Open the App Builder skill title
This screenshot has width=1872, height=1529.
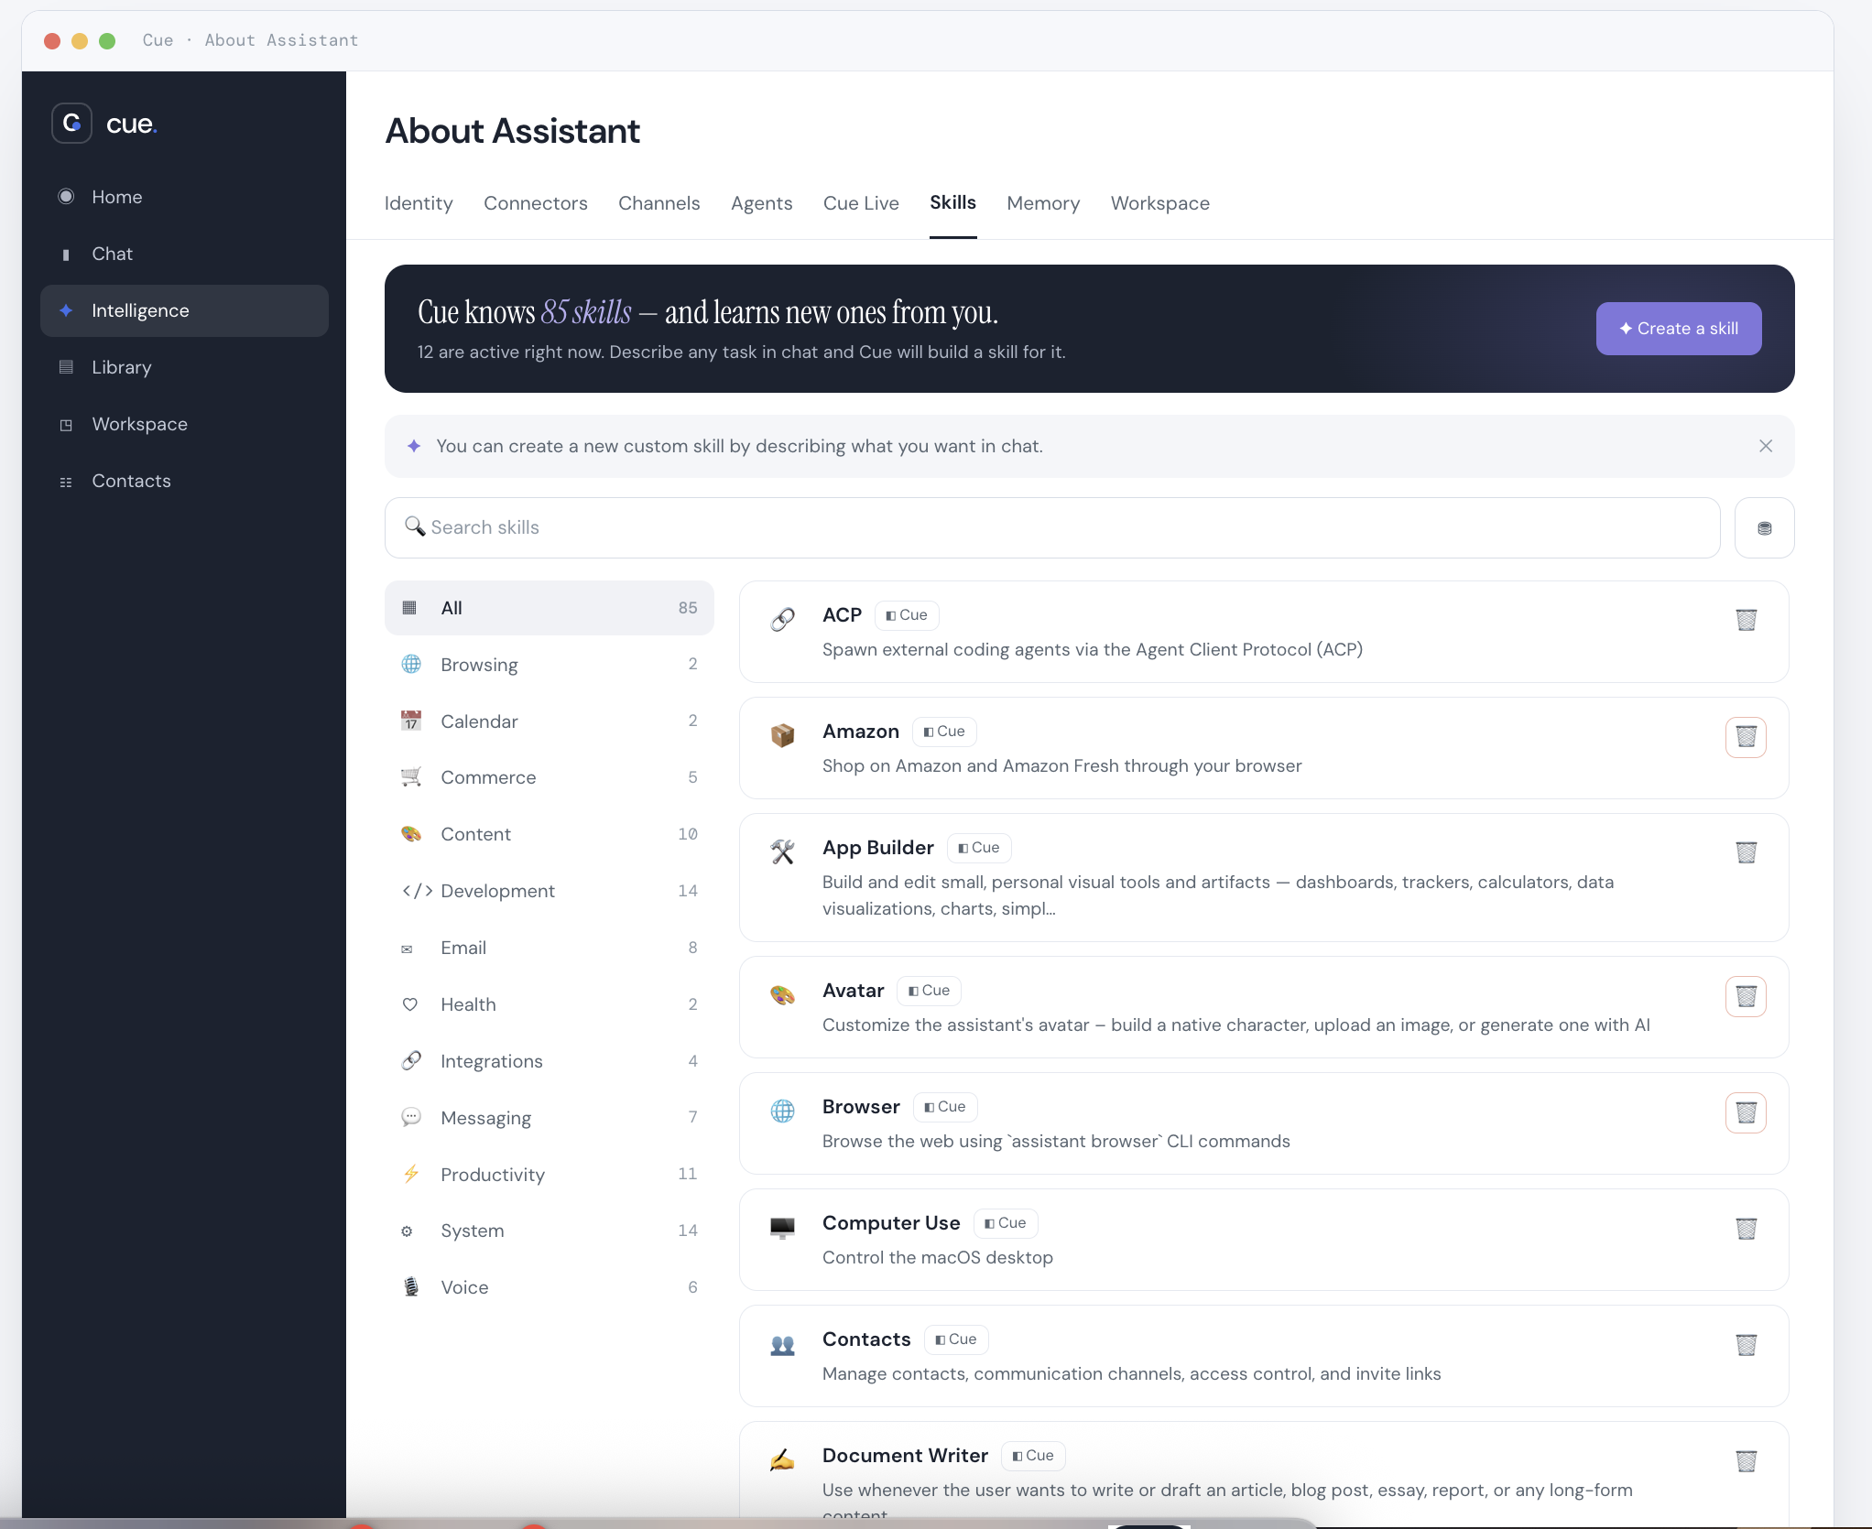point(877,848)
